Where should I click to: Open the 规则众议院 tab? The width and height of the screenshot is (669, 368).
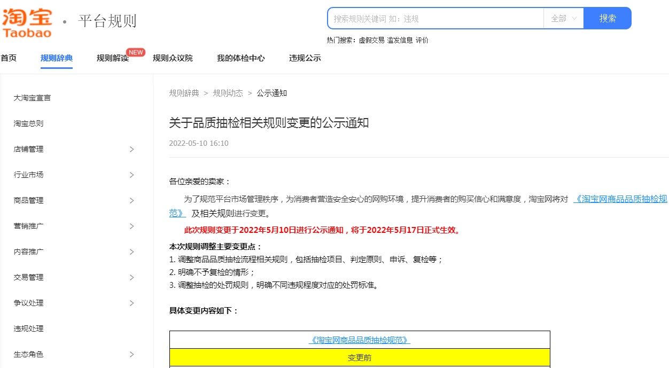[173, 58]
